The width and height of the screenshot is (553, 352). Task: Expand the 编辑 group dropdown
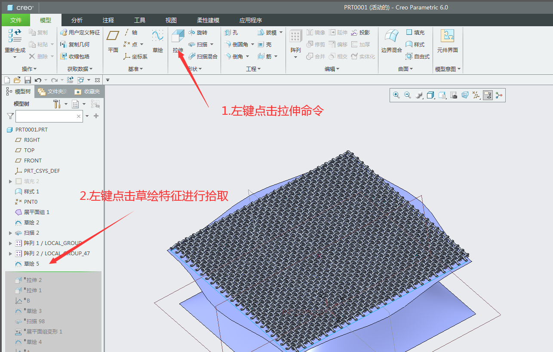coord(332,69)
